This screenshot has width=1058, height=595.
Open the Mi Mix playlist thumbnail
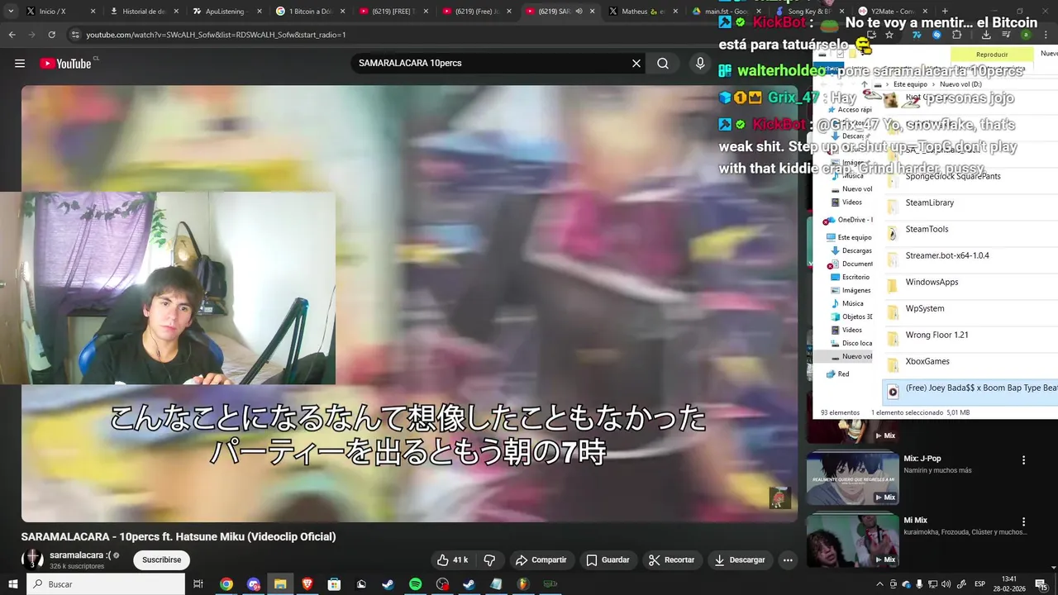tap(852, 540)
